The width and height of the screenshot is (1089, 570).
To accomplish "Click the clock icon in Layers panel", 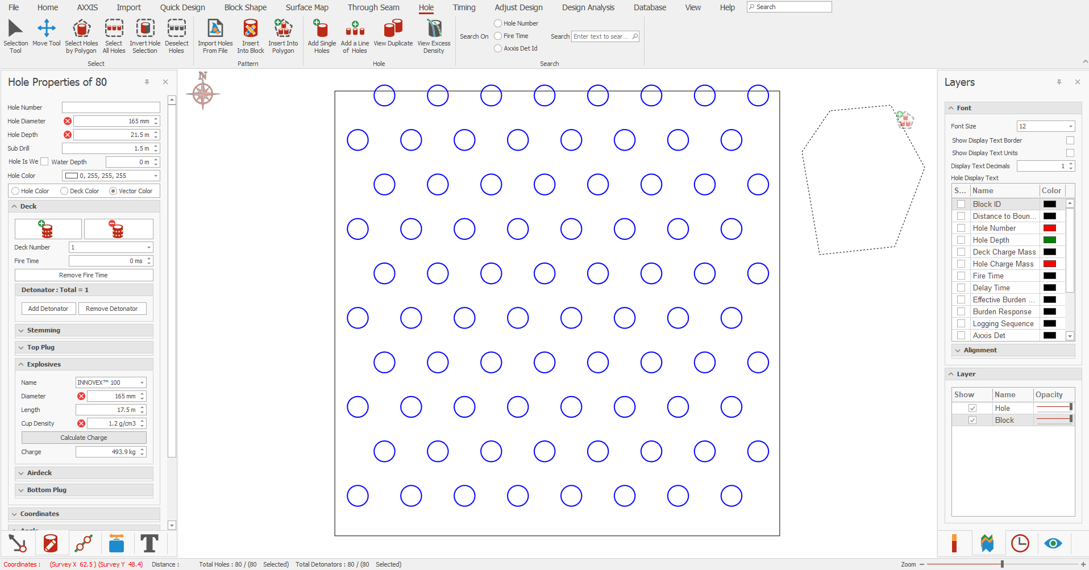I will [1020, 544].
